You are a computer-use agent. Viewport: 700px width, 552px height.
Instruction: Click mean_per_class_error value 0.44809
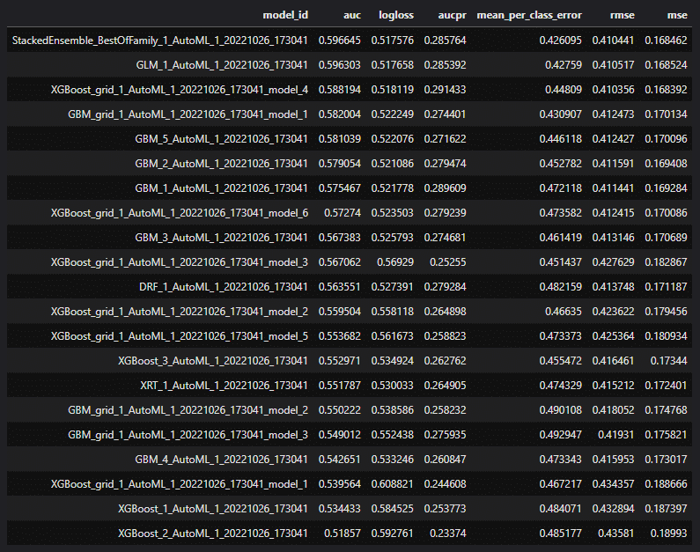tap(564, 90)
